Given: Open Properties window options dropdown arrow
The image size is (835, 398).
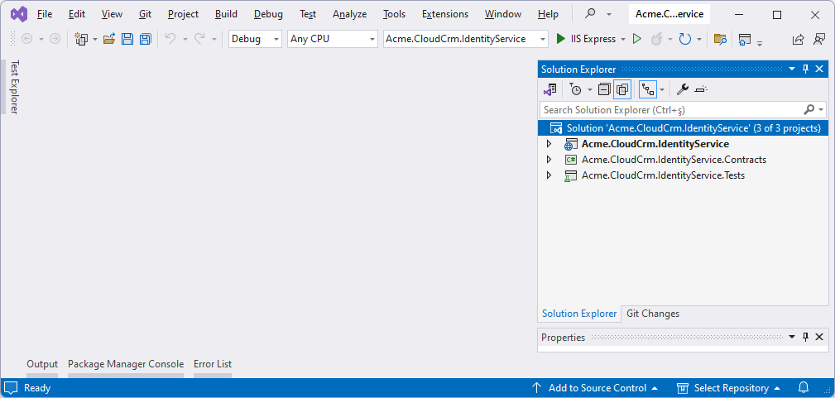Looking at the screenshot, I should (792, 337).
